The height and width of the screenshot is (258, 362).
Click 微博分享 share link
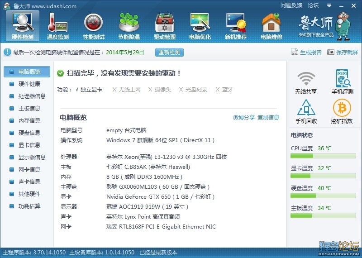[244, 117]
